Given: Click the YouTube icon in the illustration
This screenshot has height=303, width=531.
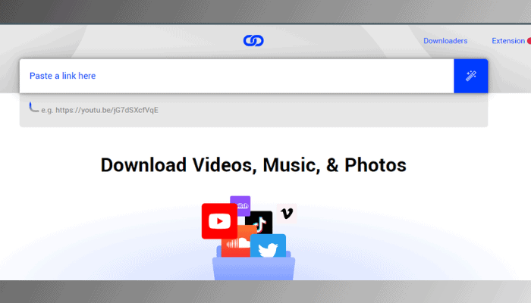Looking at the screenshot, I should point(219,221).
